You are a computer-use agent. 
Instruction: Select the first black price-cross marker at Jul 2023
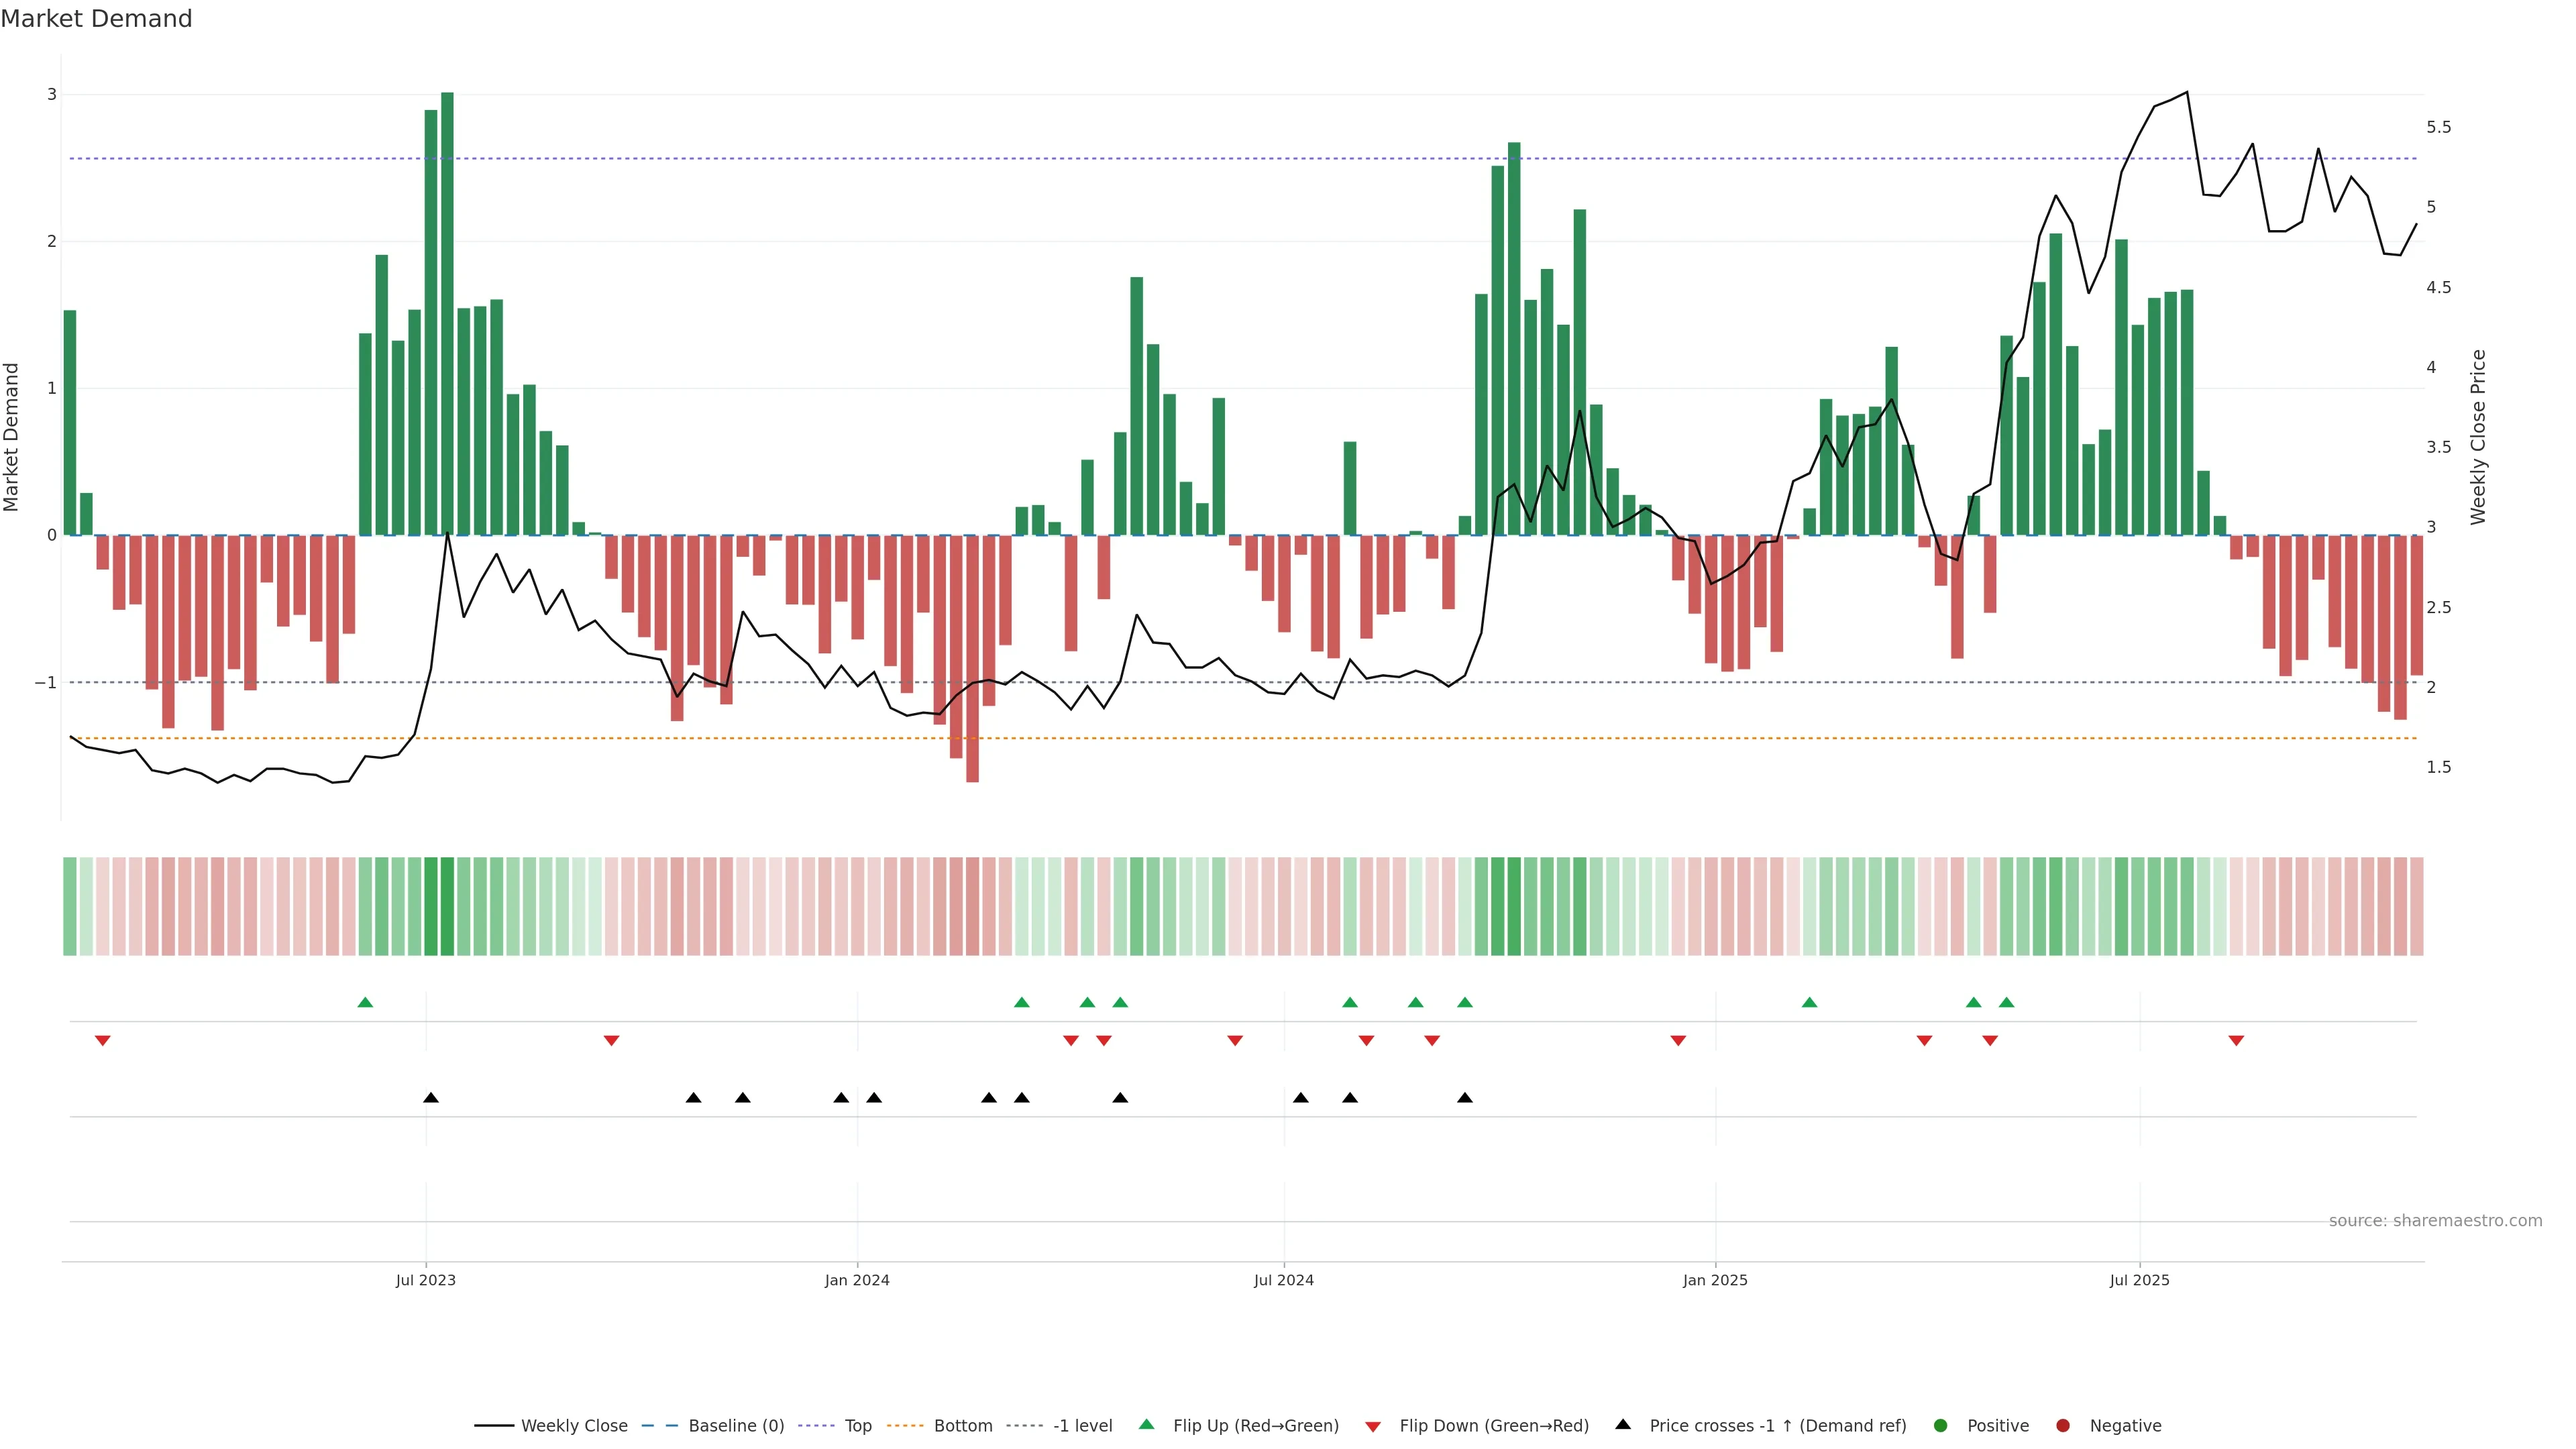click(x=431, y=1098)
